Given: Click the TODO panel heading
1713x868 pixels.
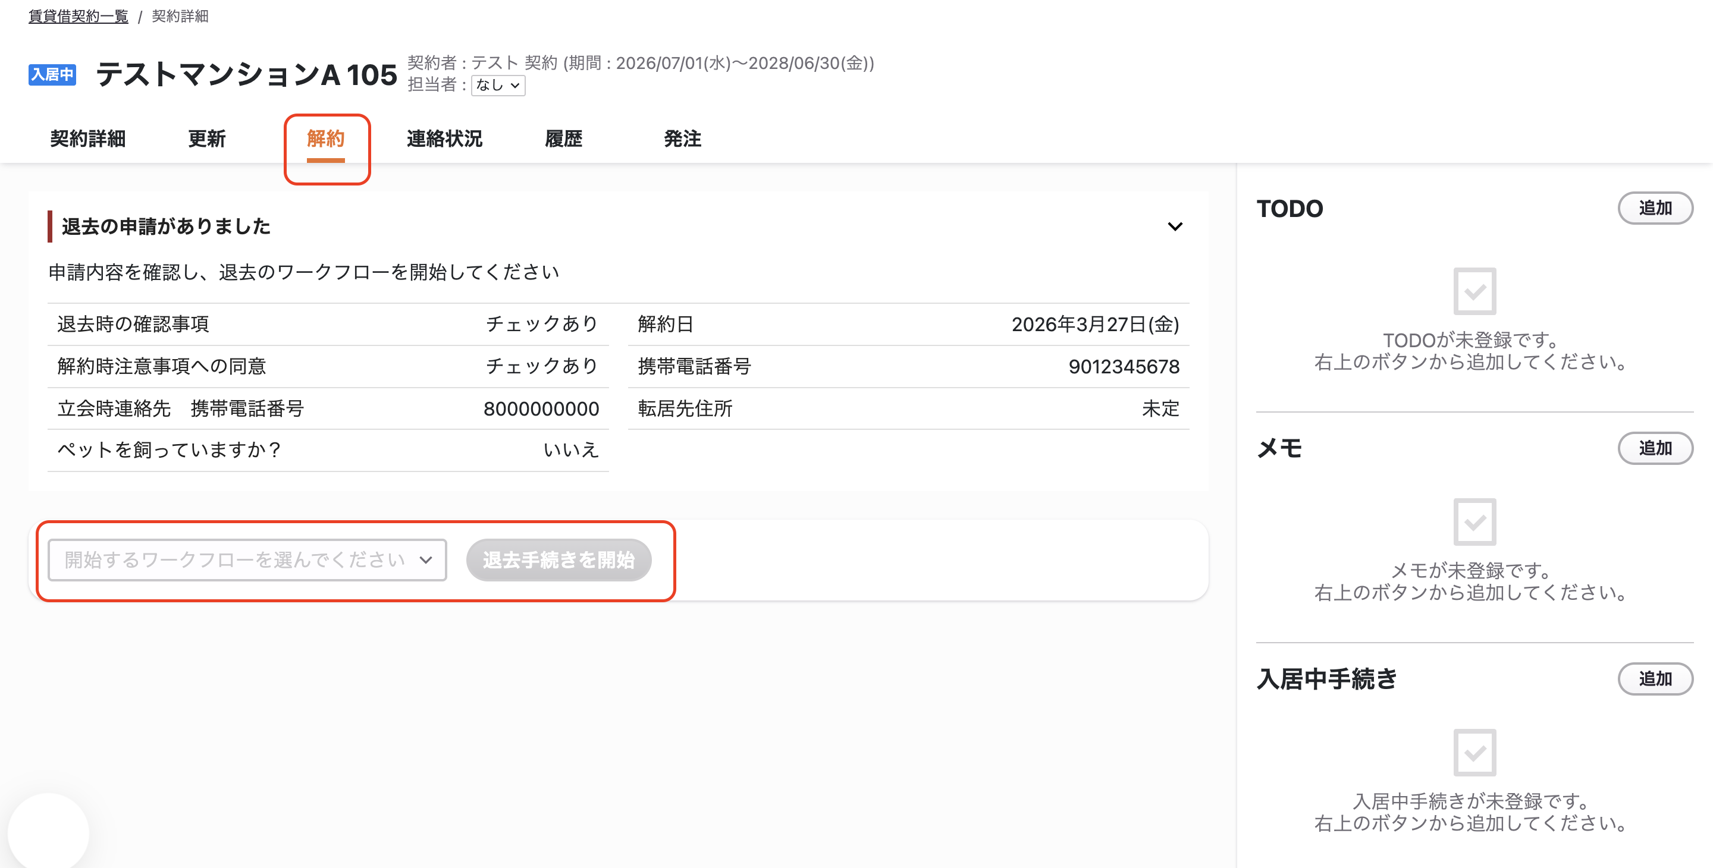Looking at the screenshot, I should pos(1290,209).
